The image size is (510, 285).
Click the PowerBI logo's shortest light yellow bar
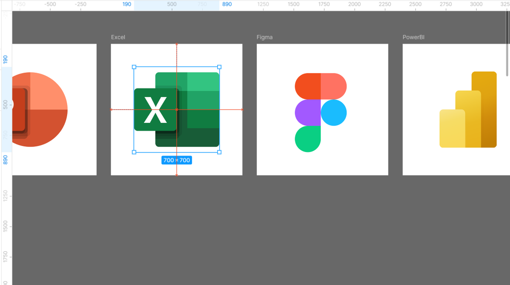click(x=452, y=129)
